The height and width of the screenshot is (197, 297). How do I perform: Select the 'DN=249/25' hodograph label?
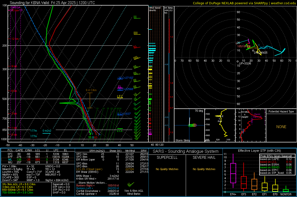pyautogui.click(x=261, y=53)
